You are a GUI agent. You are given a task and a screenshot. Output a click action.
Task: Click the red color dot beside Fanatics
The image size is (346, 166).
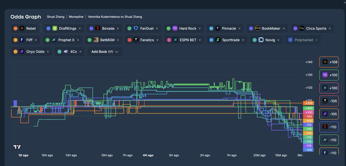129,40
